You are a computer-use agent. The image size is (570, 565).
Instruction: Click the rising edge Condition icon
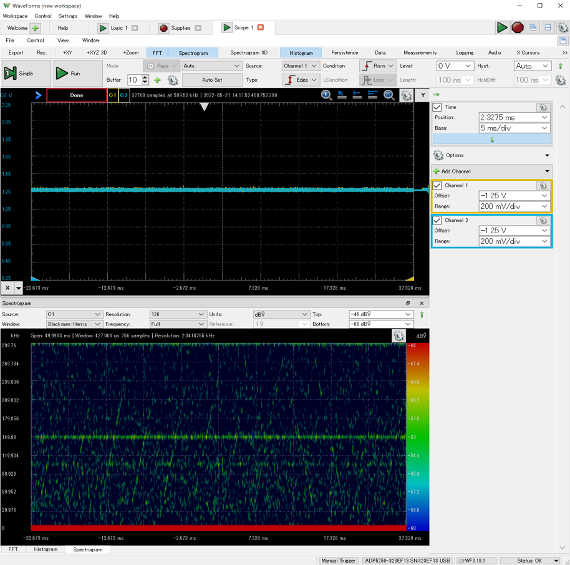(x=367, y=65)
